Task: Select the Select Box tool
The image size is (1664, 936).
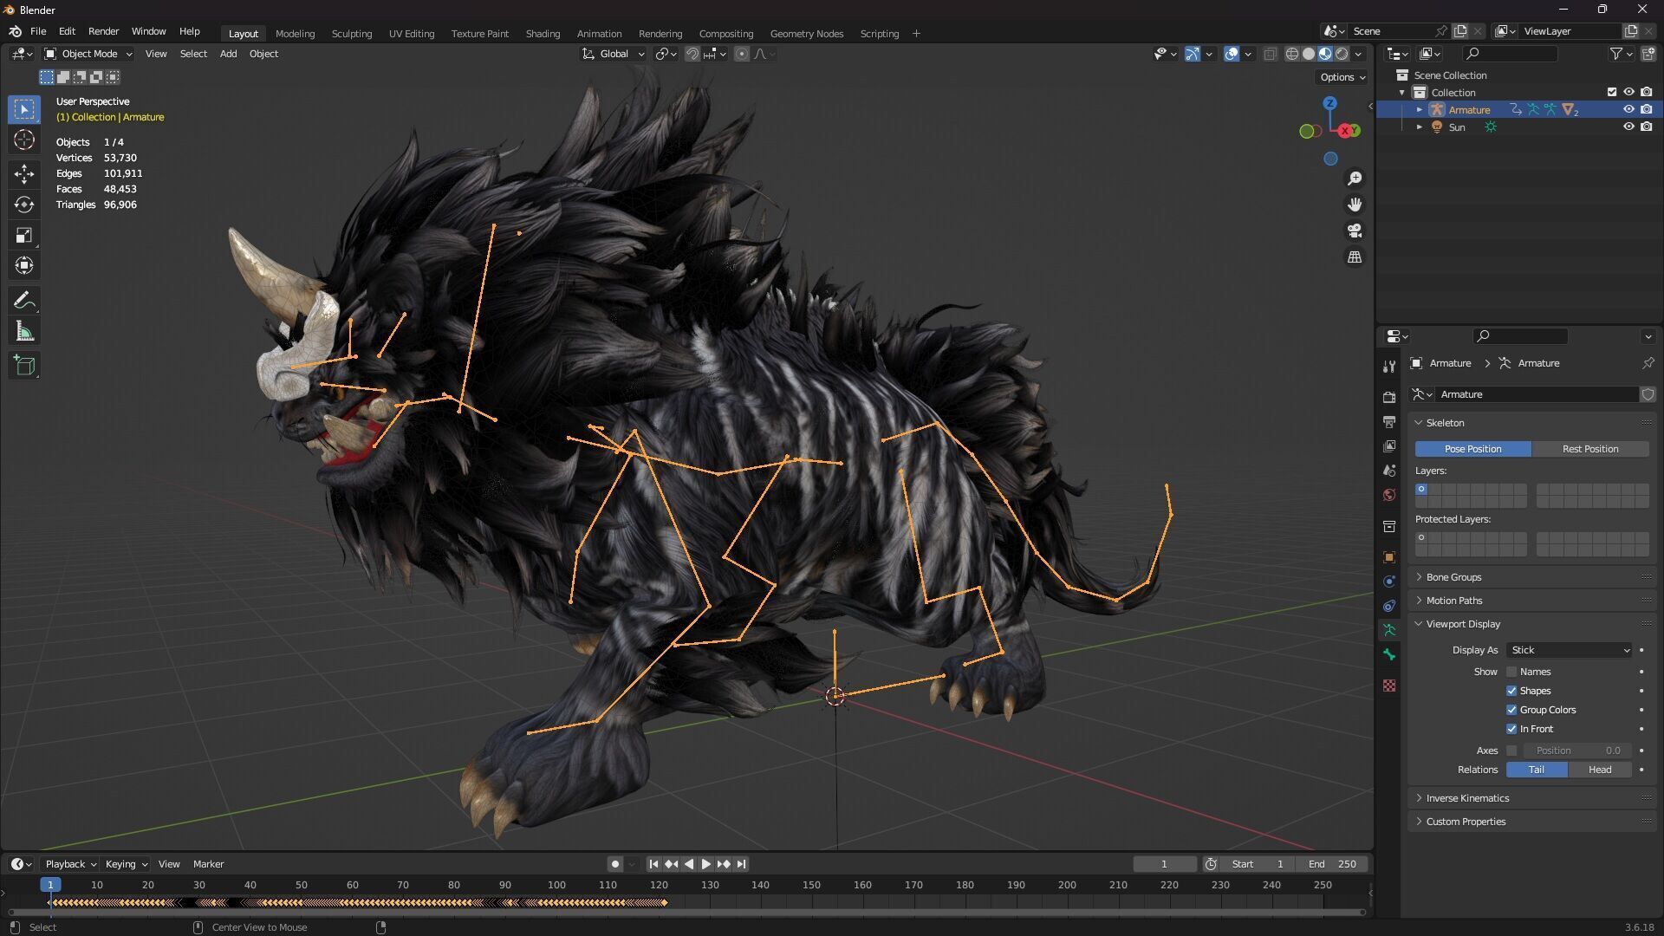Action: pos(24,109)
